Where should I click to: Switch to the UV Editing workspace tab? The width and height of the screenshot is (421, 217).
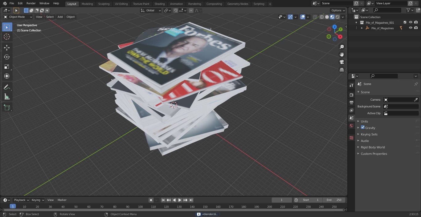click(x=121, y=4)
